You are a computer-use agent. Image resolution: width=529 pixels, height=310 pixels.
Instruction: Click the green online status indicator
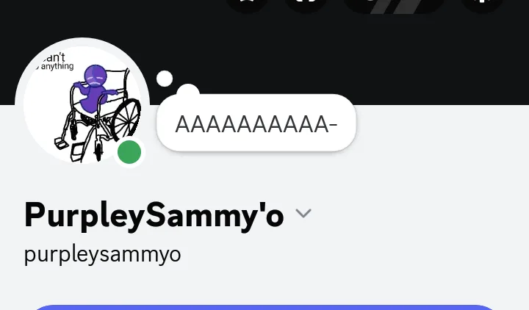[x=129, y=152]
